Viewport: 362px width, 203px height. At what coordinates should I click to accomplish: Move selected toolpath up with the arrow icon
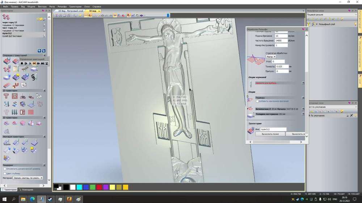point(39,50)
